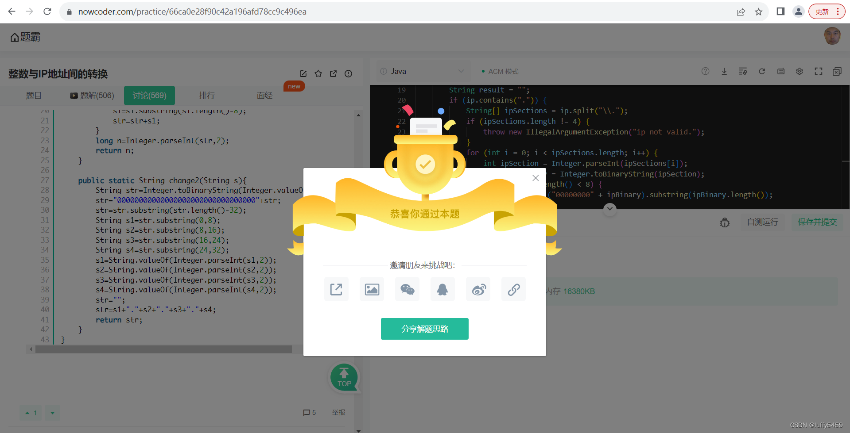
Task: Click the discussion panel scroll-up arrow
Action: coord(358,115)
